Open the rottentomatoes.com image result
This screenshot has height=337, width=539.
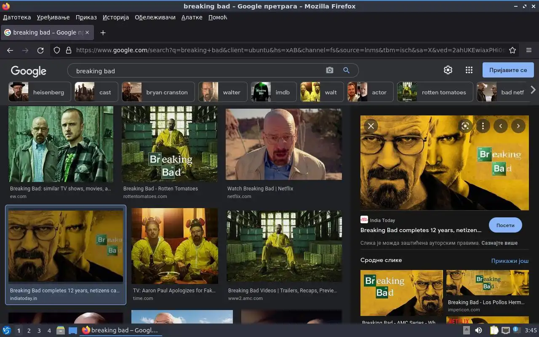pyautogui.click(x=170, y=144)
